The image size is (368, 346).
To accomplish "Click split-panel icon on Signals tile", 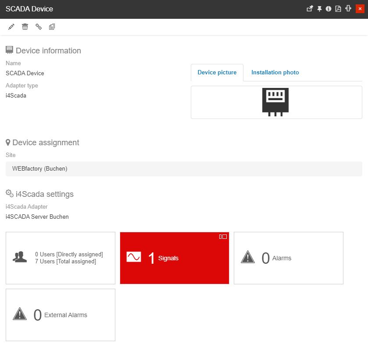I will tap(223, 237).
